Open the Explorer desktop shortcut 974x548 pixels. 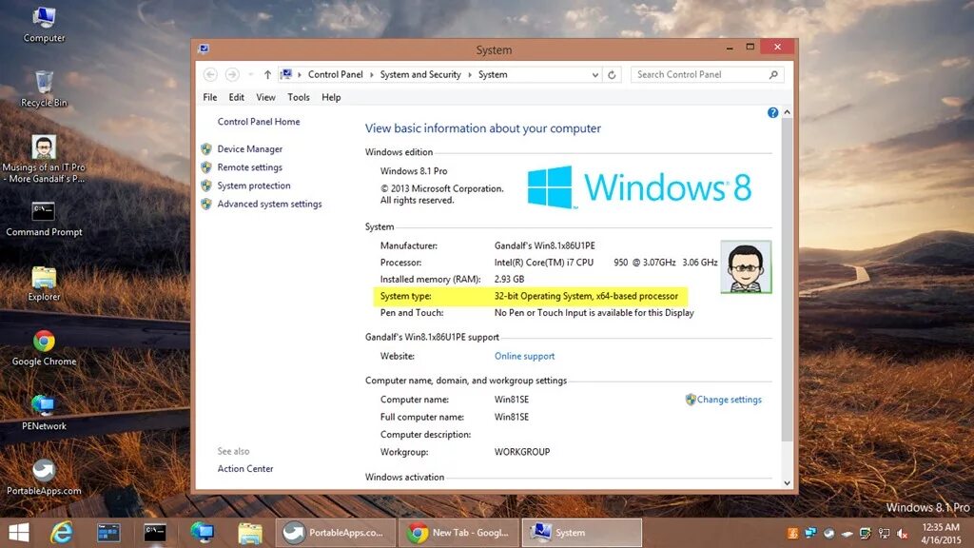44,284
